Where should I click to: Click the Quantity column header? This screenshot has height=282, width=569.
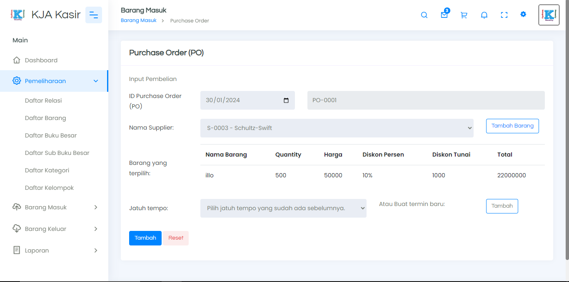coord(288,154)
